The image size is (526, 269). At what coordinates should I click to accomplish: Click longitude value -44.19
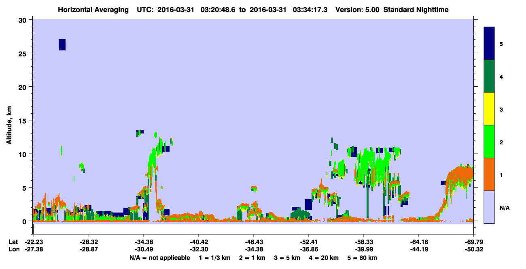pyautogui.click(x=418, y=250)
